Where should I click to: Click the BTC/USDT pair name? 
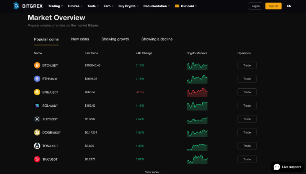(x=50, y=65)
